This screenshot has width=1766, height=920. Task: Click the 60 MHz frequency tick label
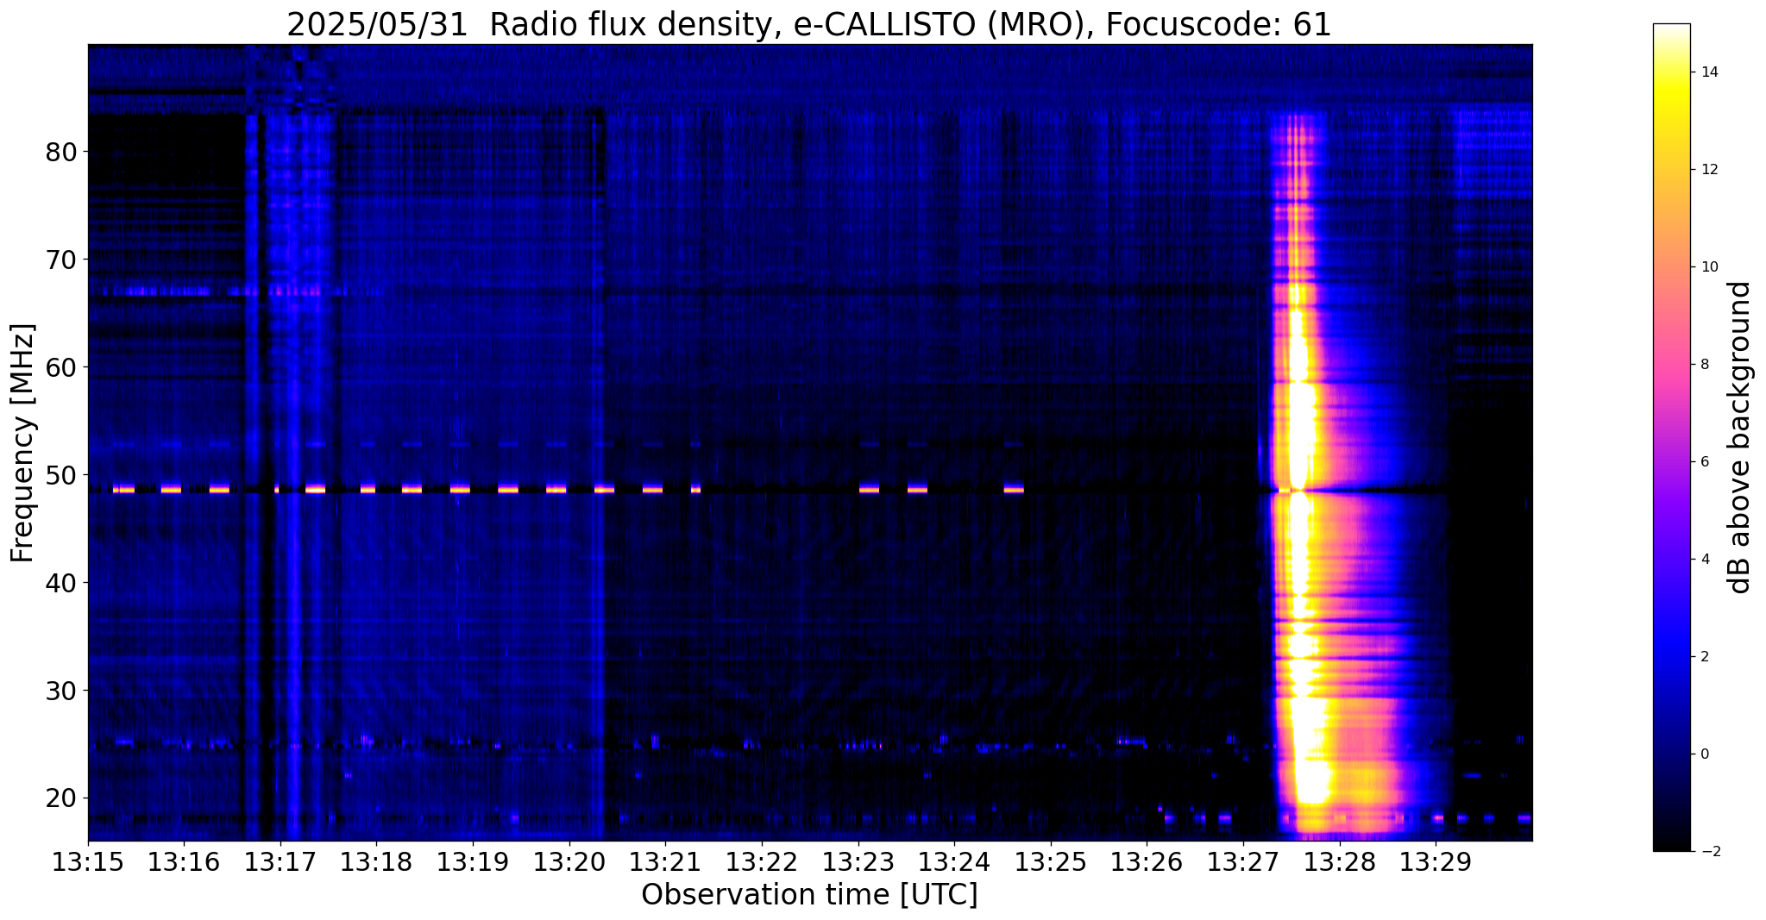[61, 367]
